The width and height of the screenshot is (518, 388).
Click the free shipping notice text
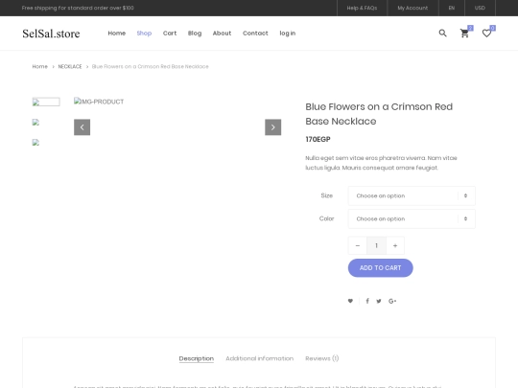[x=78, y=8]
